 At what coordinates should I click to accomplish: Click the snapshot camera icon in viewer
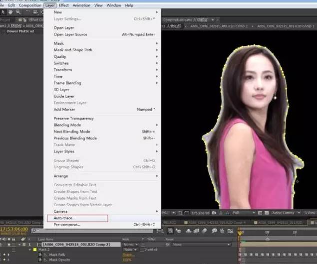[214, 213]
